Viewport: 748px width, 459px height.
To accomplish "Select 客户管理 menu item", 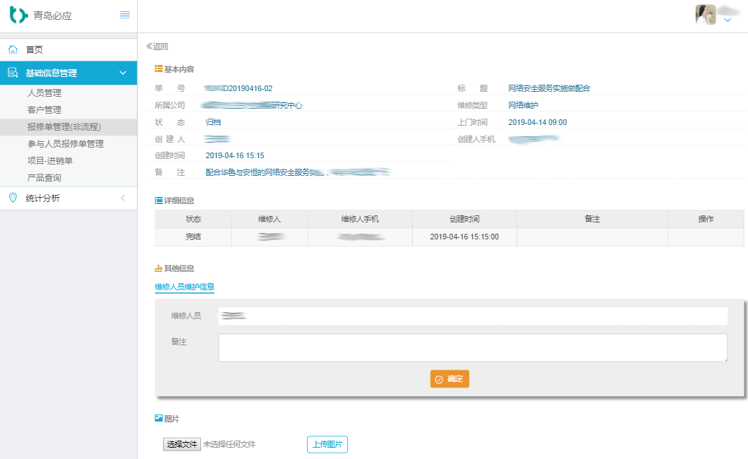I will click(x=44, y=109).
